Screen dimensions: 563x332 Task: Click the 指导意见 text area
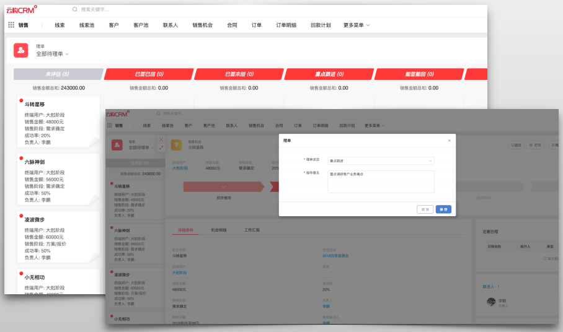(381, 181)
